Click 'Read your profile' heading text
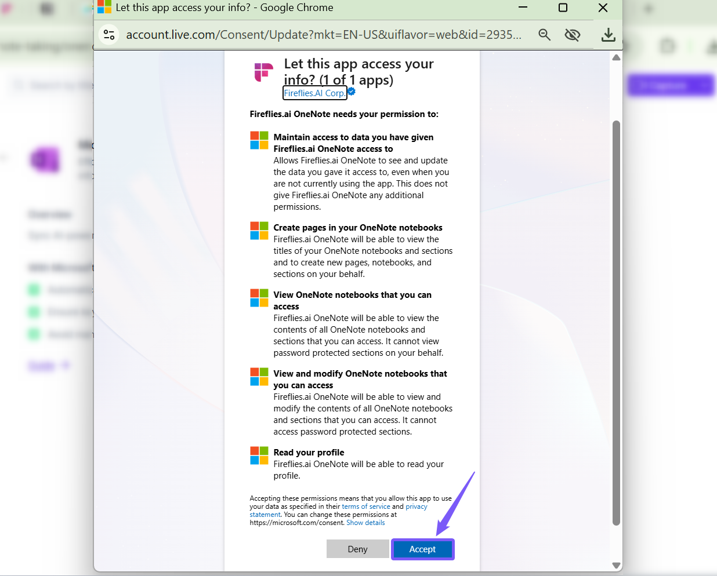The height and width of the screenshot is (576, 717). (309, 453)
